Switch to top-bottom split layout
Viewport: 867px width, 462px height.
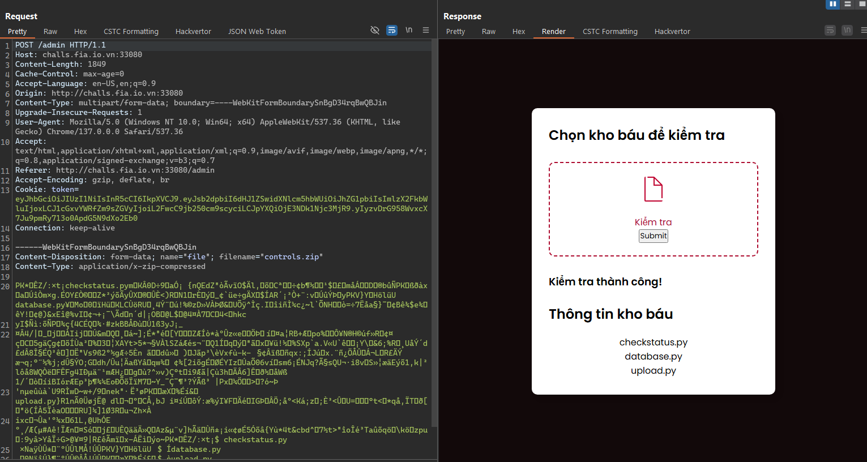[x=848, y=4]
